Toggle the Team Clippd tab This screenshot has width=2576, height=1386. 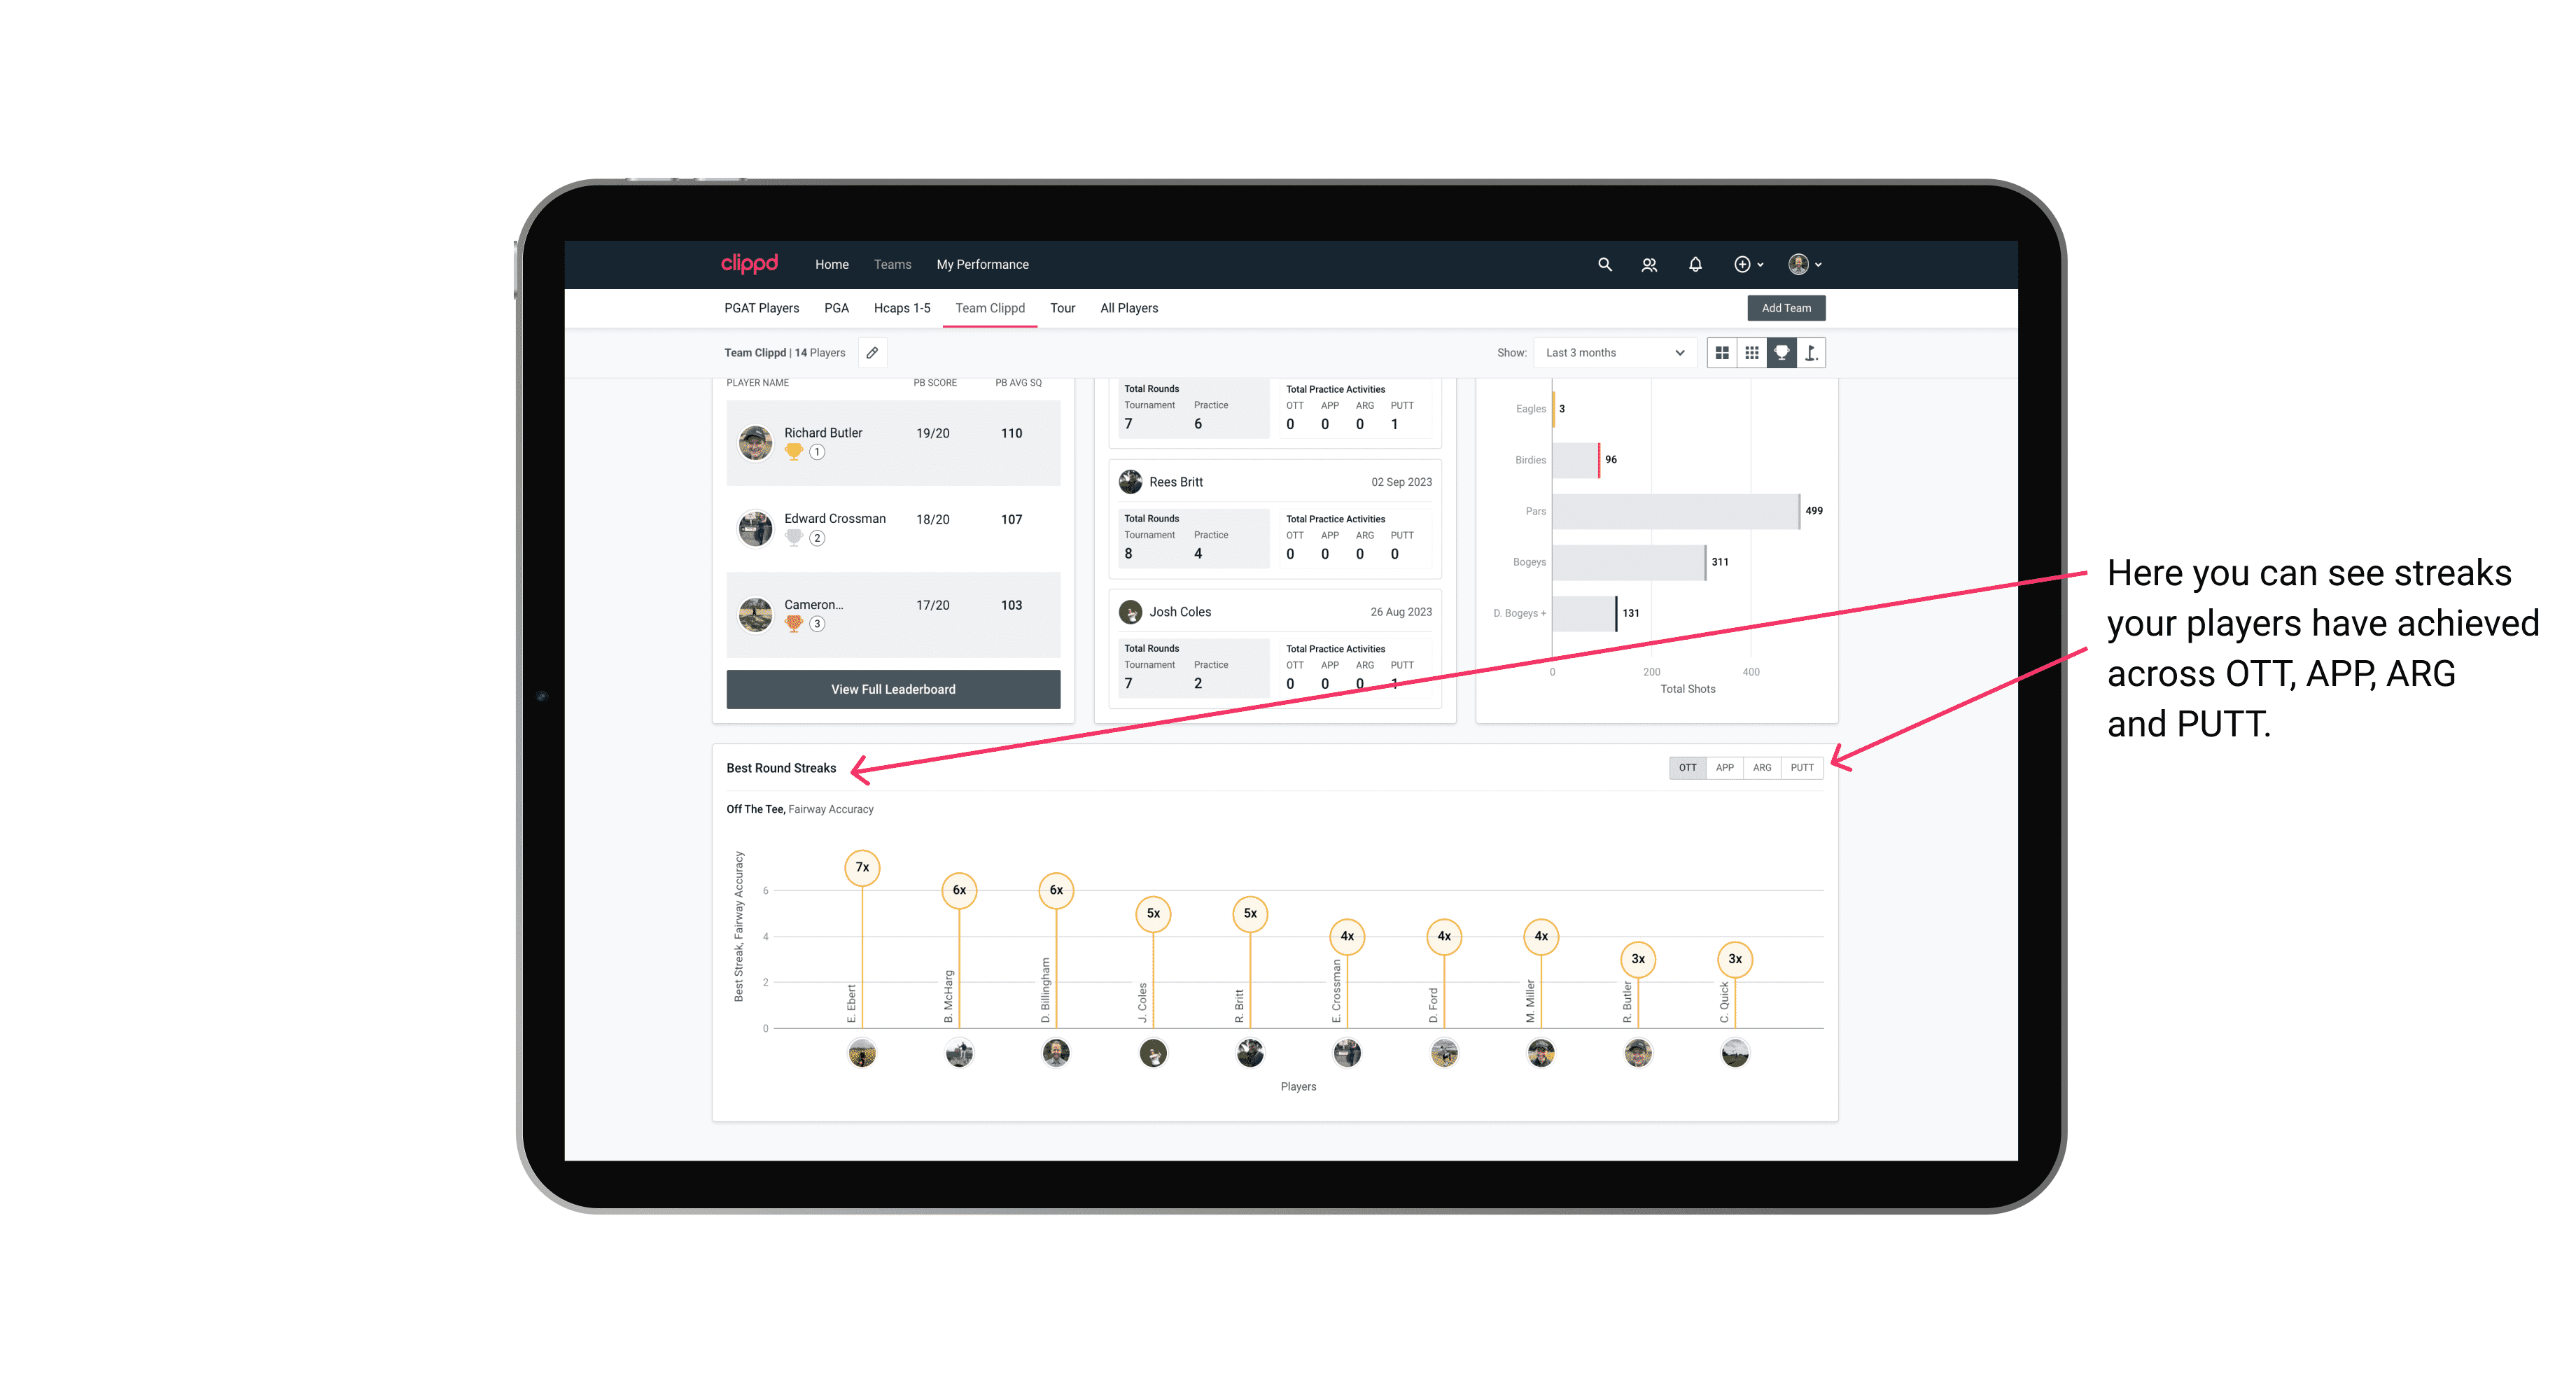[x=991, y=307]
